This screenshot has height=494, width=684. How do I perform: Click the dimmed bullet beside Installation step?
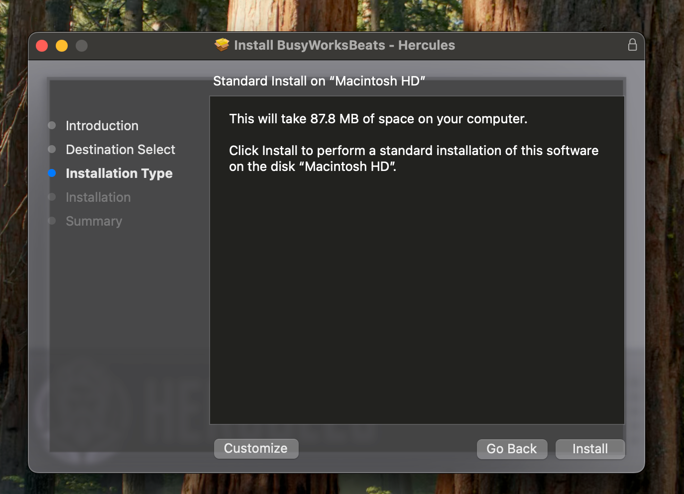(x=52, y=197)
